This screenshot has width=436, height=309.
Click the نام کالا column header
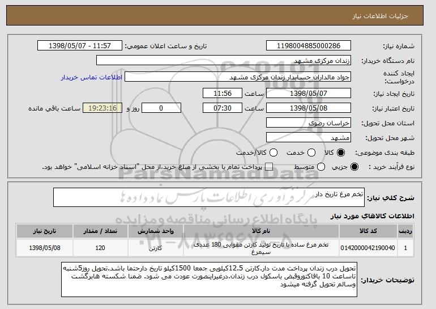[x=261, y=231]
